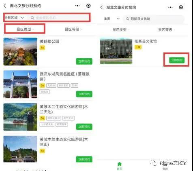193x171 pixels.
Task: Open the 景区等级 filter on the right screen
Action: point(166,30)
